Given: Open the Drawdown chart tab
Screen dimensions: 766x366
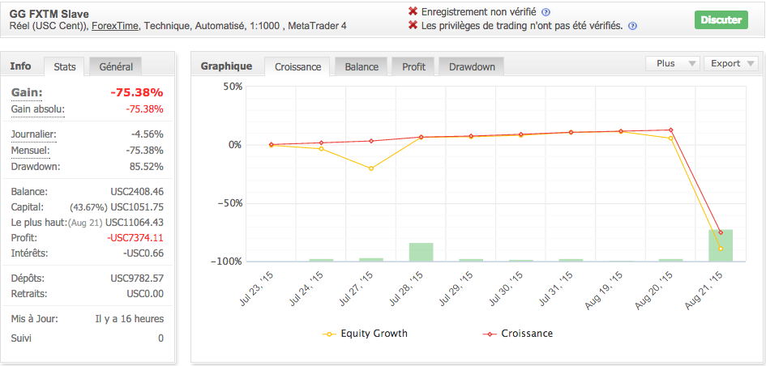Looking at the screenshot, I should (x=472, y=66).
